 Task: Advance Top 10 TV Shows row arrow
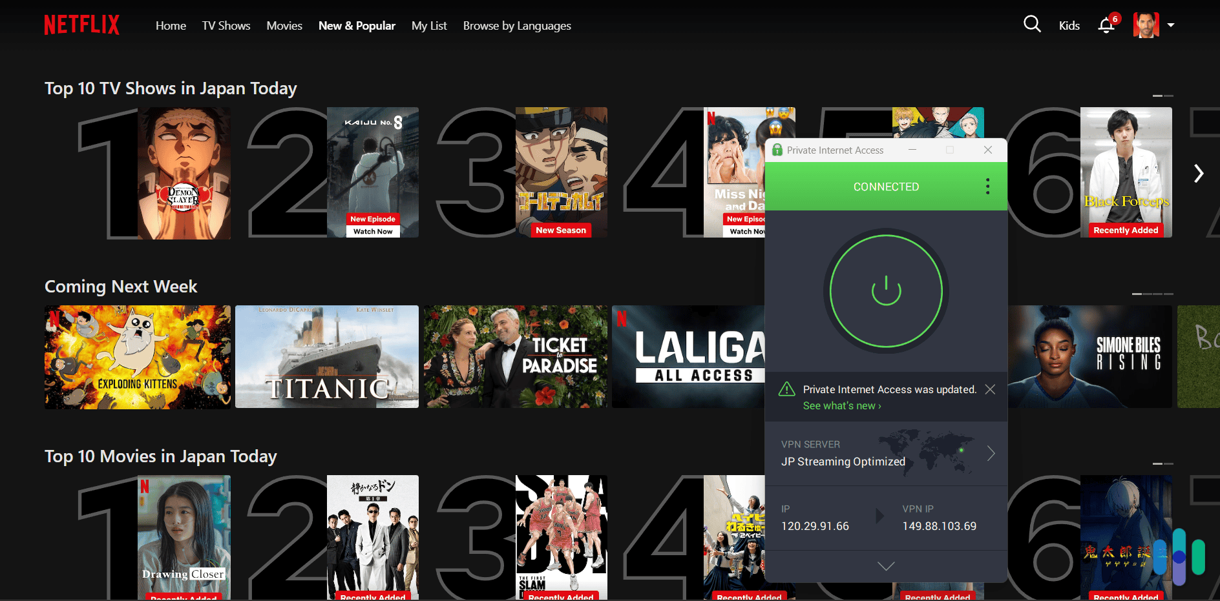(1199, 173)
